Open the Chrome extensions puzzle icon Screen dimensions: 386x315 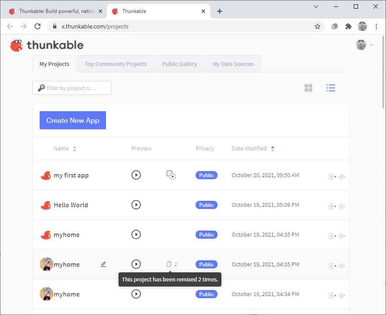click(x=349, y=26)
